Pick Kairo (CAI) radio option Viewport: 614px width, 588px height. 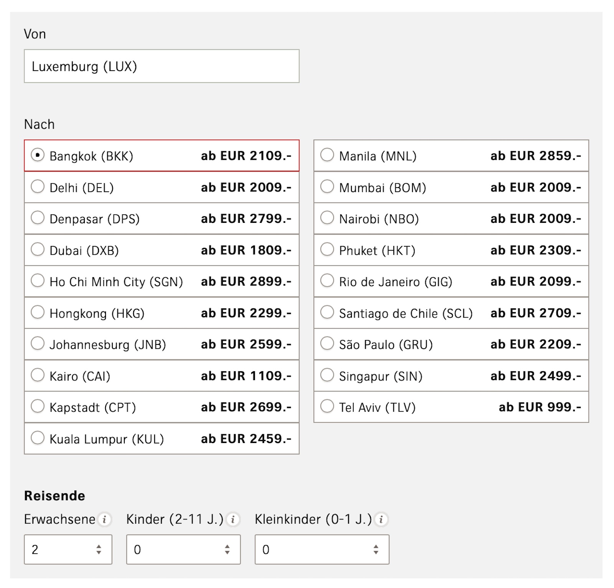click(x=38, y=375)
